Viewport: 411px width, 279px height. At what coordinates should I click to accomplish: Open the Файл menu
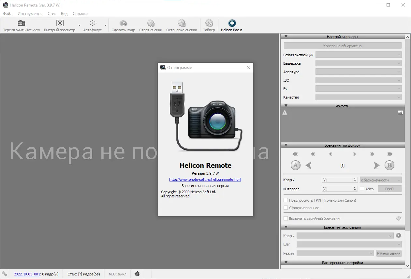tap(8, 14)
